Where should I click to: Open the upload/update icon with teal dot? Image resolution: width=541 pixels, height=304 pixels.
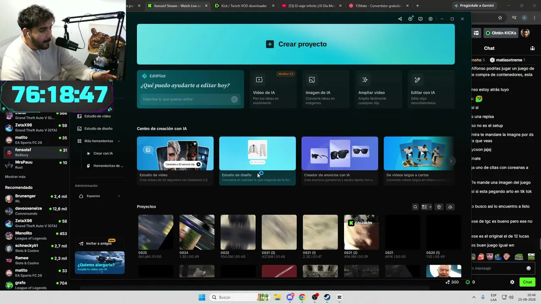(410, 19)
